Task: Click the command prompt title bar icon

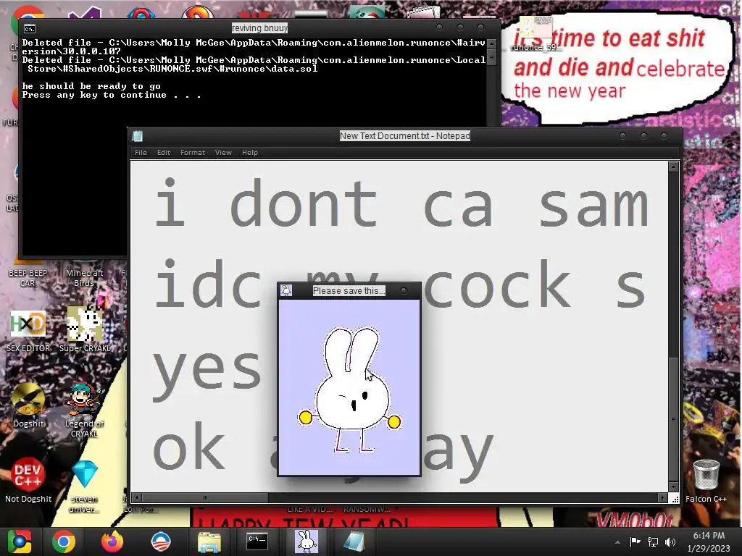Action: click(x=29, y=29)
